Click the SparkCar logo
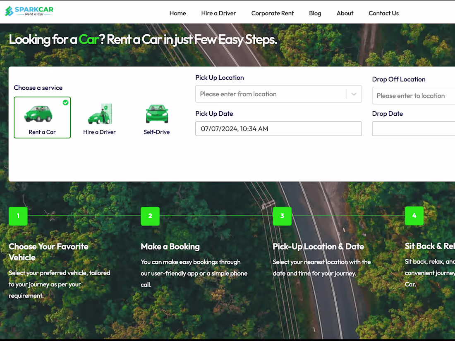 click(x=29, y=11)
